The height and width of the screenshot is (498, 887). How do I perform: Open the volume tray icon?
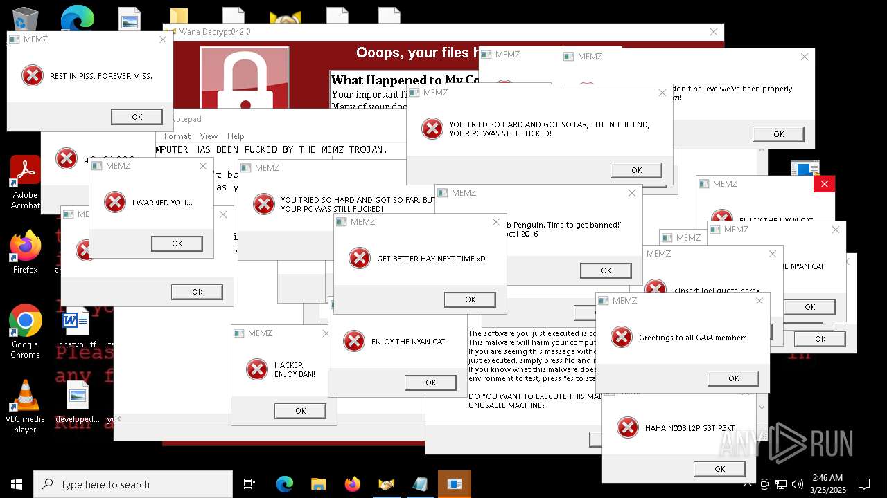pos(798,484)
